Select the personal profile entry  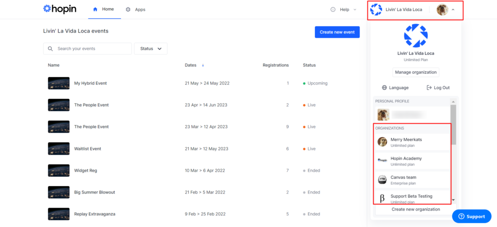412,114
